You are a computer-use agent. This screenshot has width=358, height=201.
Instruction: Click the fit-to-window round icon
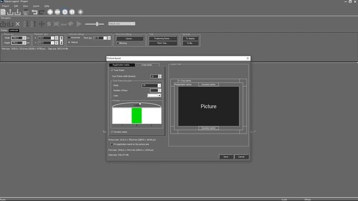click(x=65, y=12)
